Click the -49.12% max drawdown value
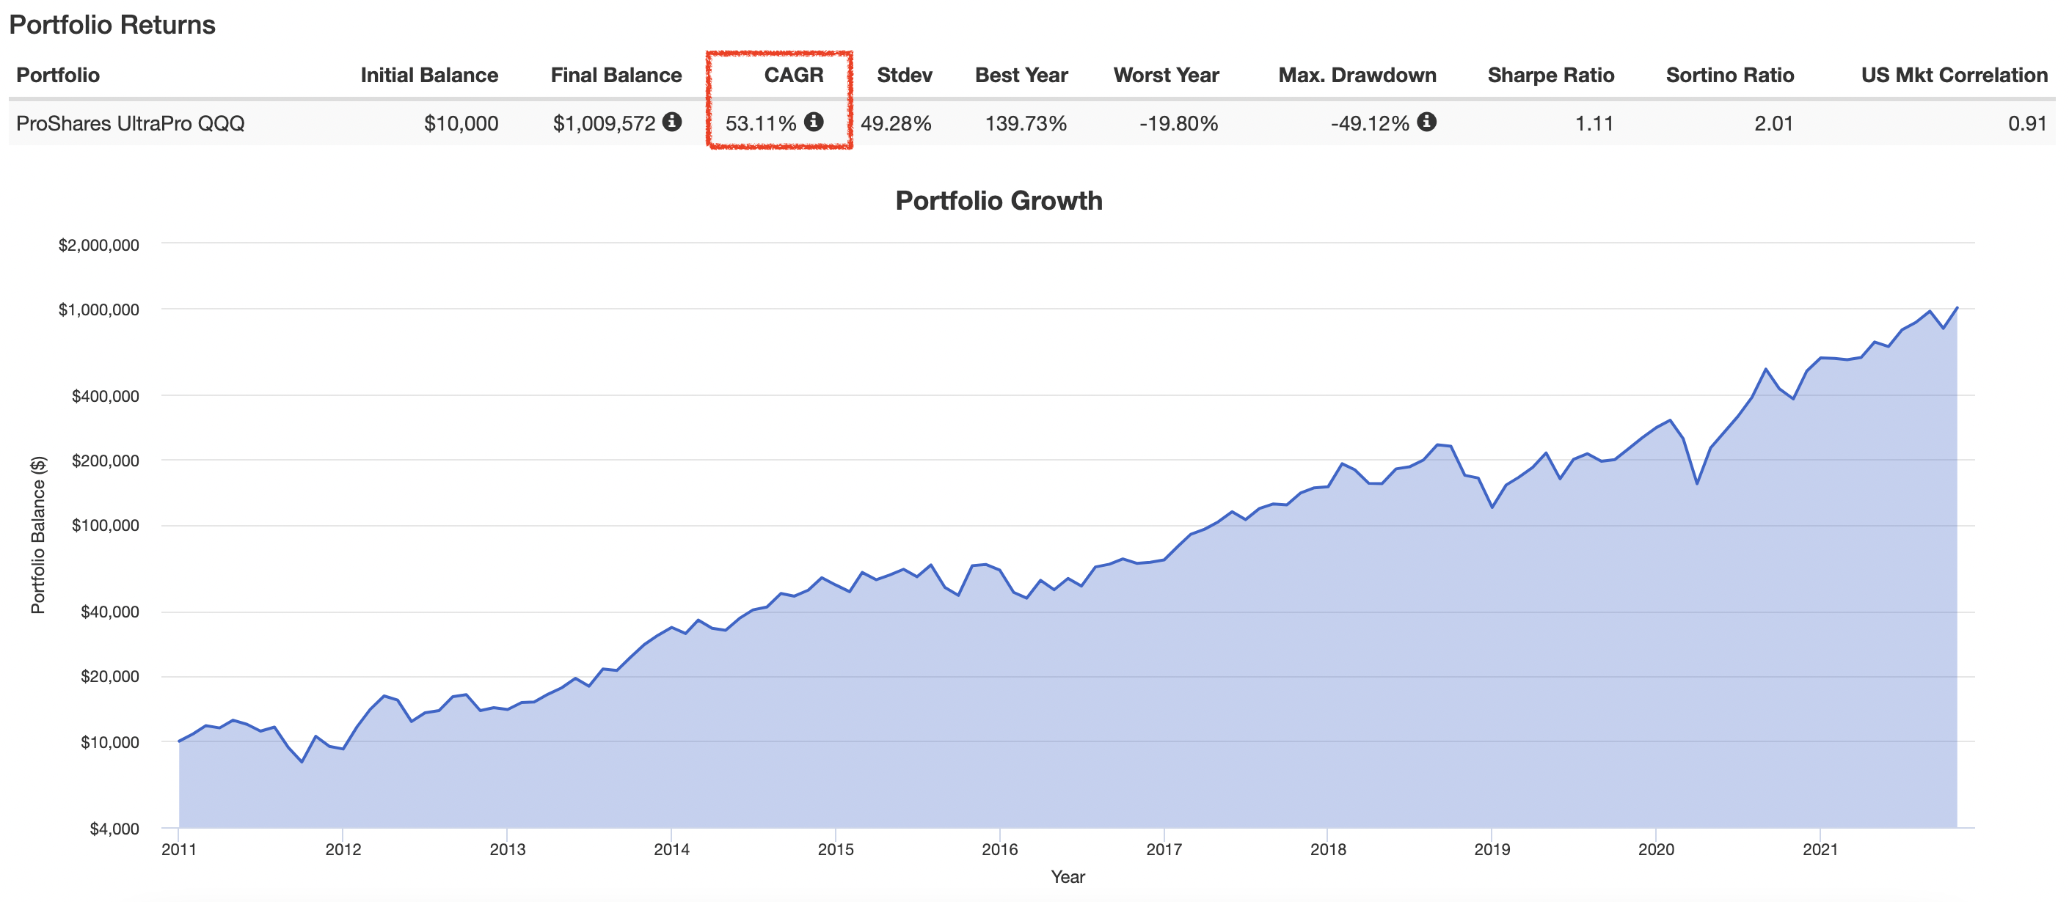Viewport: 2069px width, 902px height. click(1371, 124)
